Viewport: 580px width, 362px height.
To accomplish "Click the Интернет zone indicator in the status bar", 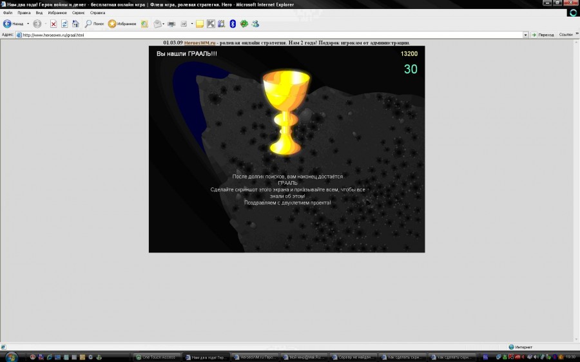I will [x=521, y=347].
